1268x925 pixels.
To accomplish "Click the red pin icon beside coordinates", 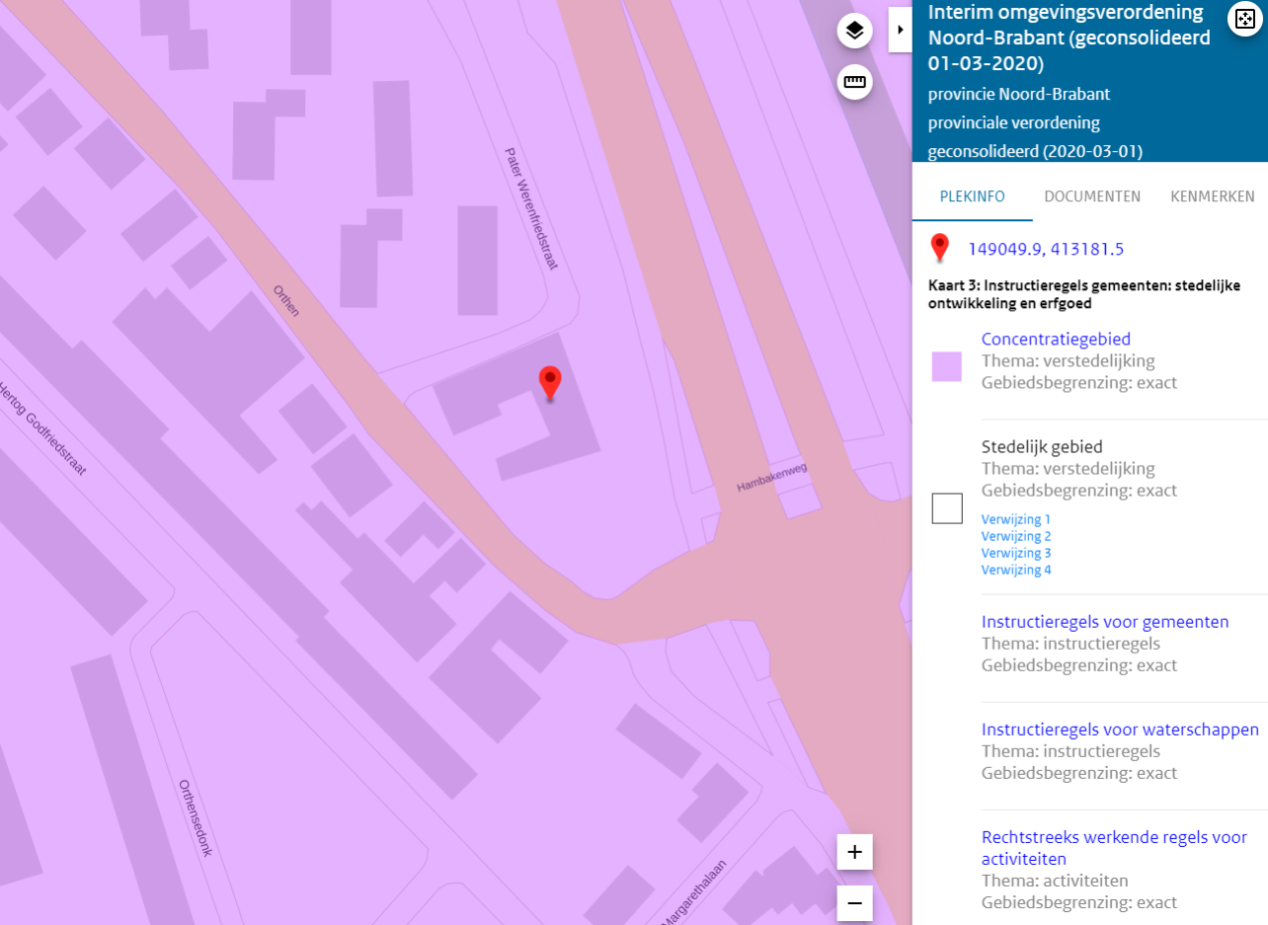I will [x=940, y=248].
